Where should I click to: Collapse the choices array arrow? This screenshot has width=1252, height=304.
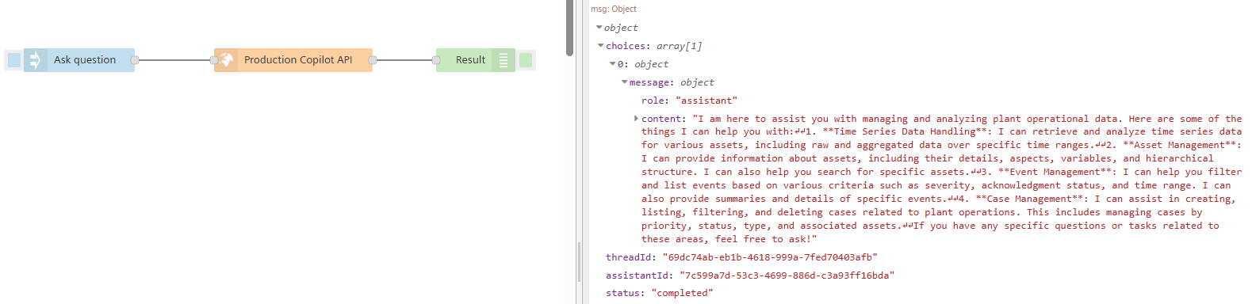point(601,46)
